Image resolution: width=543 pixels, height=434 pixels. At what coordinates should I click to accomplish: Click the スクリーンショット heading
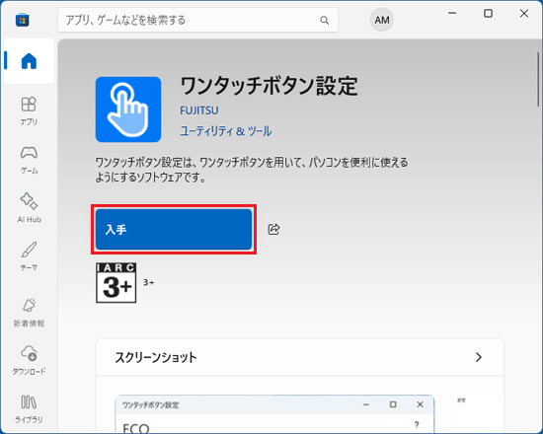(x=156, y=357)
